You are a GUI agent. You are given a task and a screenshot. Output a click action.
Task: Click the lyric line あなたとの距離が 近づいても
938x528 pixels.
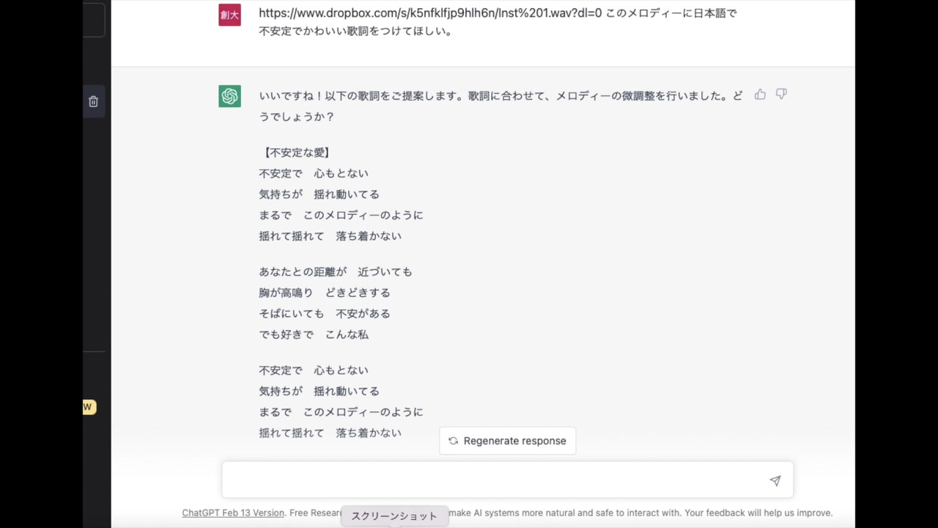point(336,271)
